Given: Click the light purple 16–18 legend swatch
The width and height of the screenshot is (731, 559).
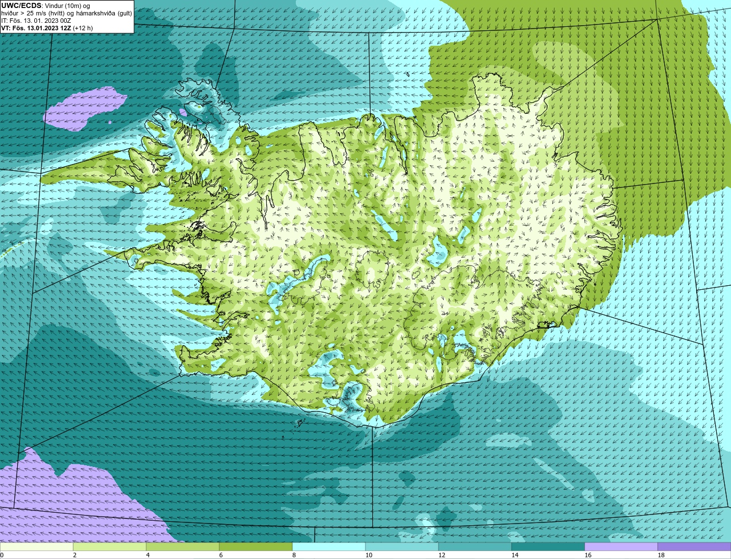Looking at the screenshot, I should (621, 547).
